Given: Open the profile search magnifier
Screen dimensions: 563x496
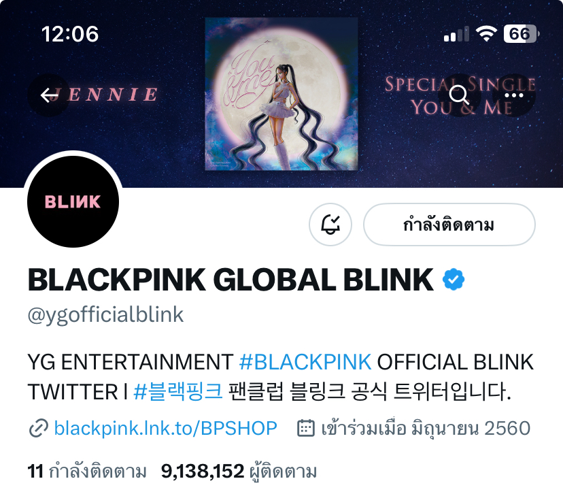Looking at the screenshot, I should pos(459,95).
